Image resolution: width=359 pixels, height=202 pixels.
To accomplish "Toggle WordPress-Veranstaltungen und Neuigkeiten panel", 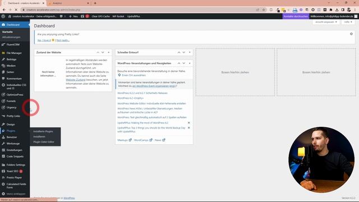I will (190, 63).
